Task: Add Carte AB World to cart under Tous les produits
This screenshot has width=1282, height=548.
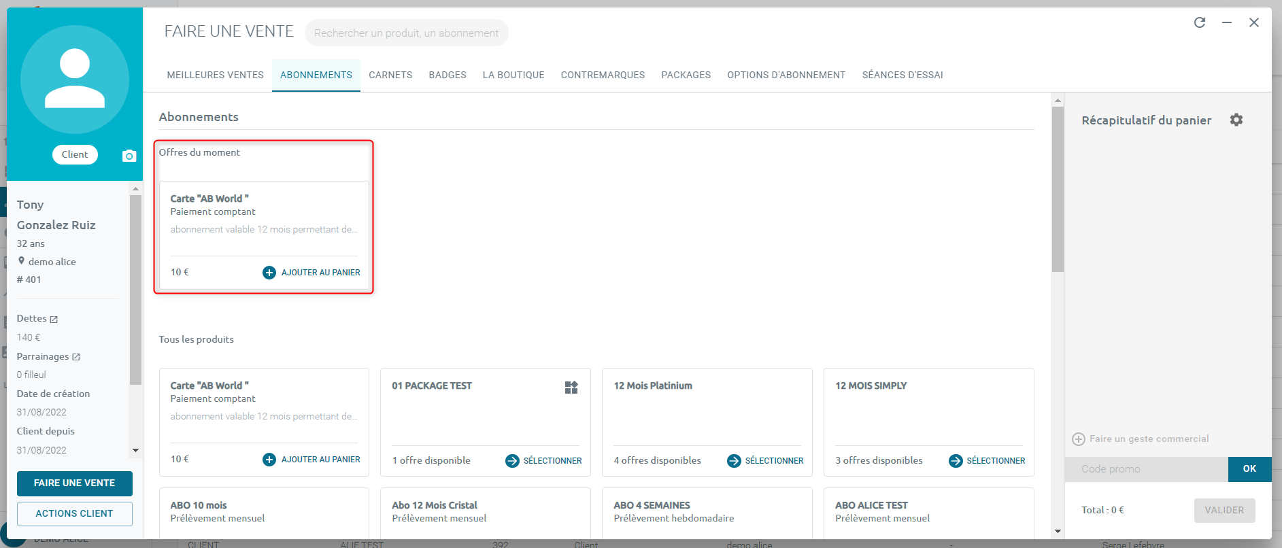Action: [311, 460]
